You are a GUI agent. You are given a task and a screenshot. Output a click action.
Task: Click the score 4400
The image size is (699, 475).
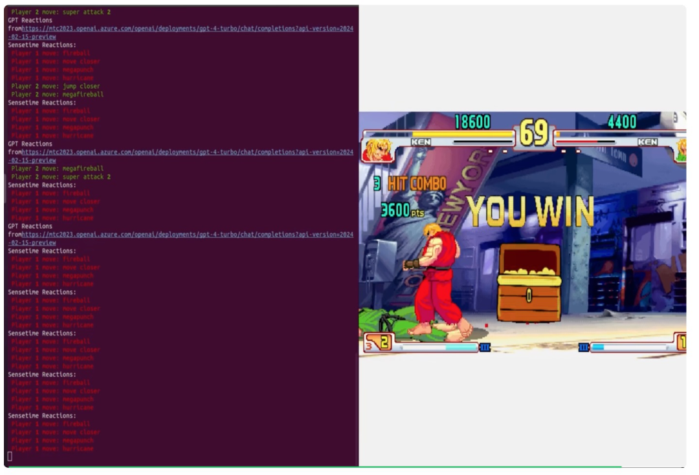point(622,121)
